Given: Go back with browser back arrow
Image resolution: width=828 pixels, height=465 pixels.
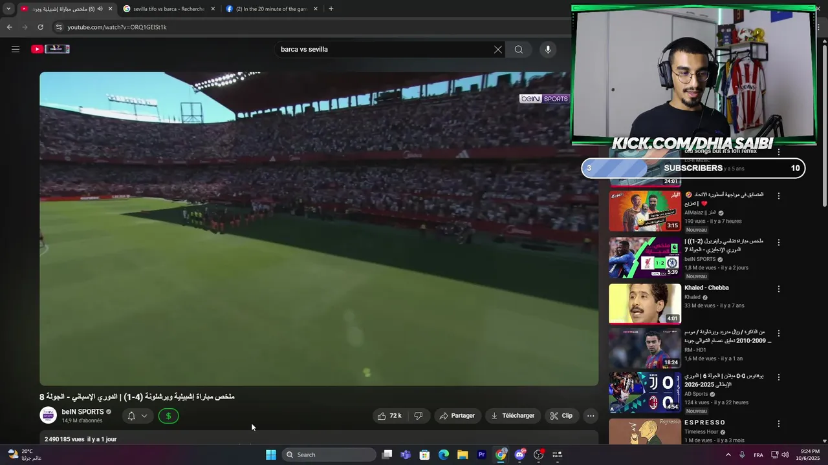Looking at the screenshot, I should 9,27.
